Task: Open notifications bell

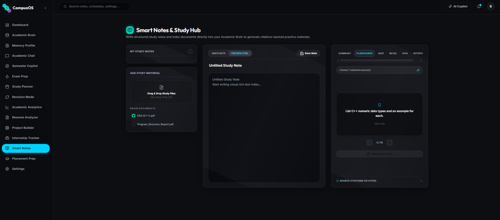Action: click(x=479, y=7)
